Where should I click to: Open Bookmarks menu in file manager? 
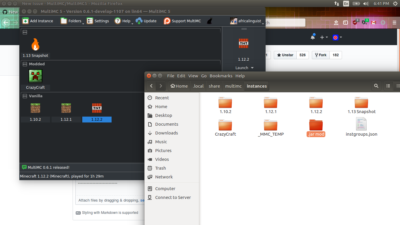coord(221,76)
